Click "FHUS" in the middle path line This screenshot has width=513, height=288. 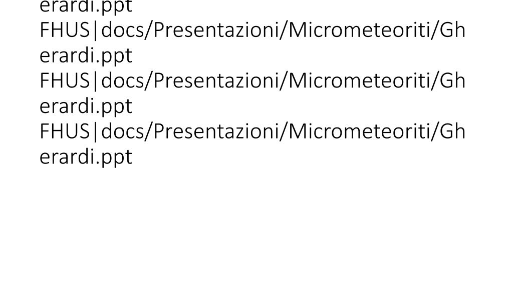[65, 80]
